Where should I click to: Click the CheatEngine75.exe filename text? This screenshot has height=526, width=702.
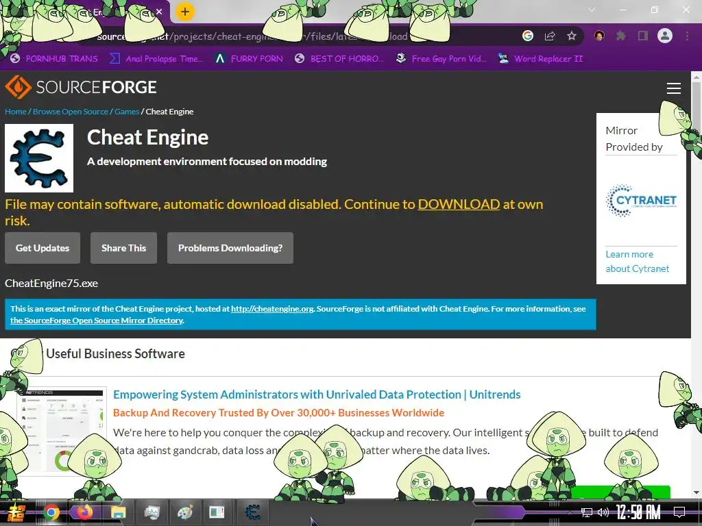pos(51,283)
